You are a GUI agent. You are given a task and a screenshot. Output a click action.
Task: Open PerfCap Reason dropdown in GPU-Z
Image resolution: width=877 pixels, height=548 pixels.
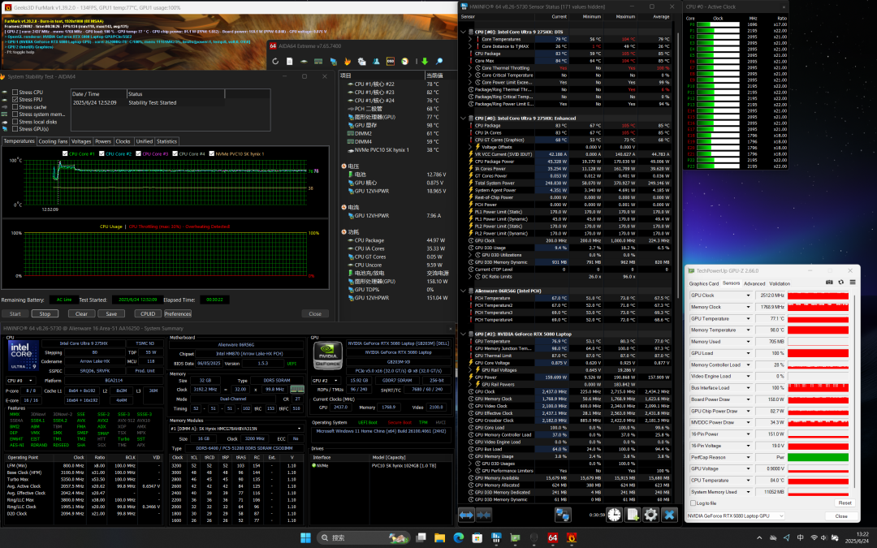click(748, 457)
